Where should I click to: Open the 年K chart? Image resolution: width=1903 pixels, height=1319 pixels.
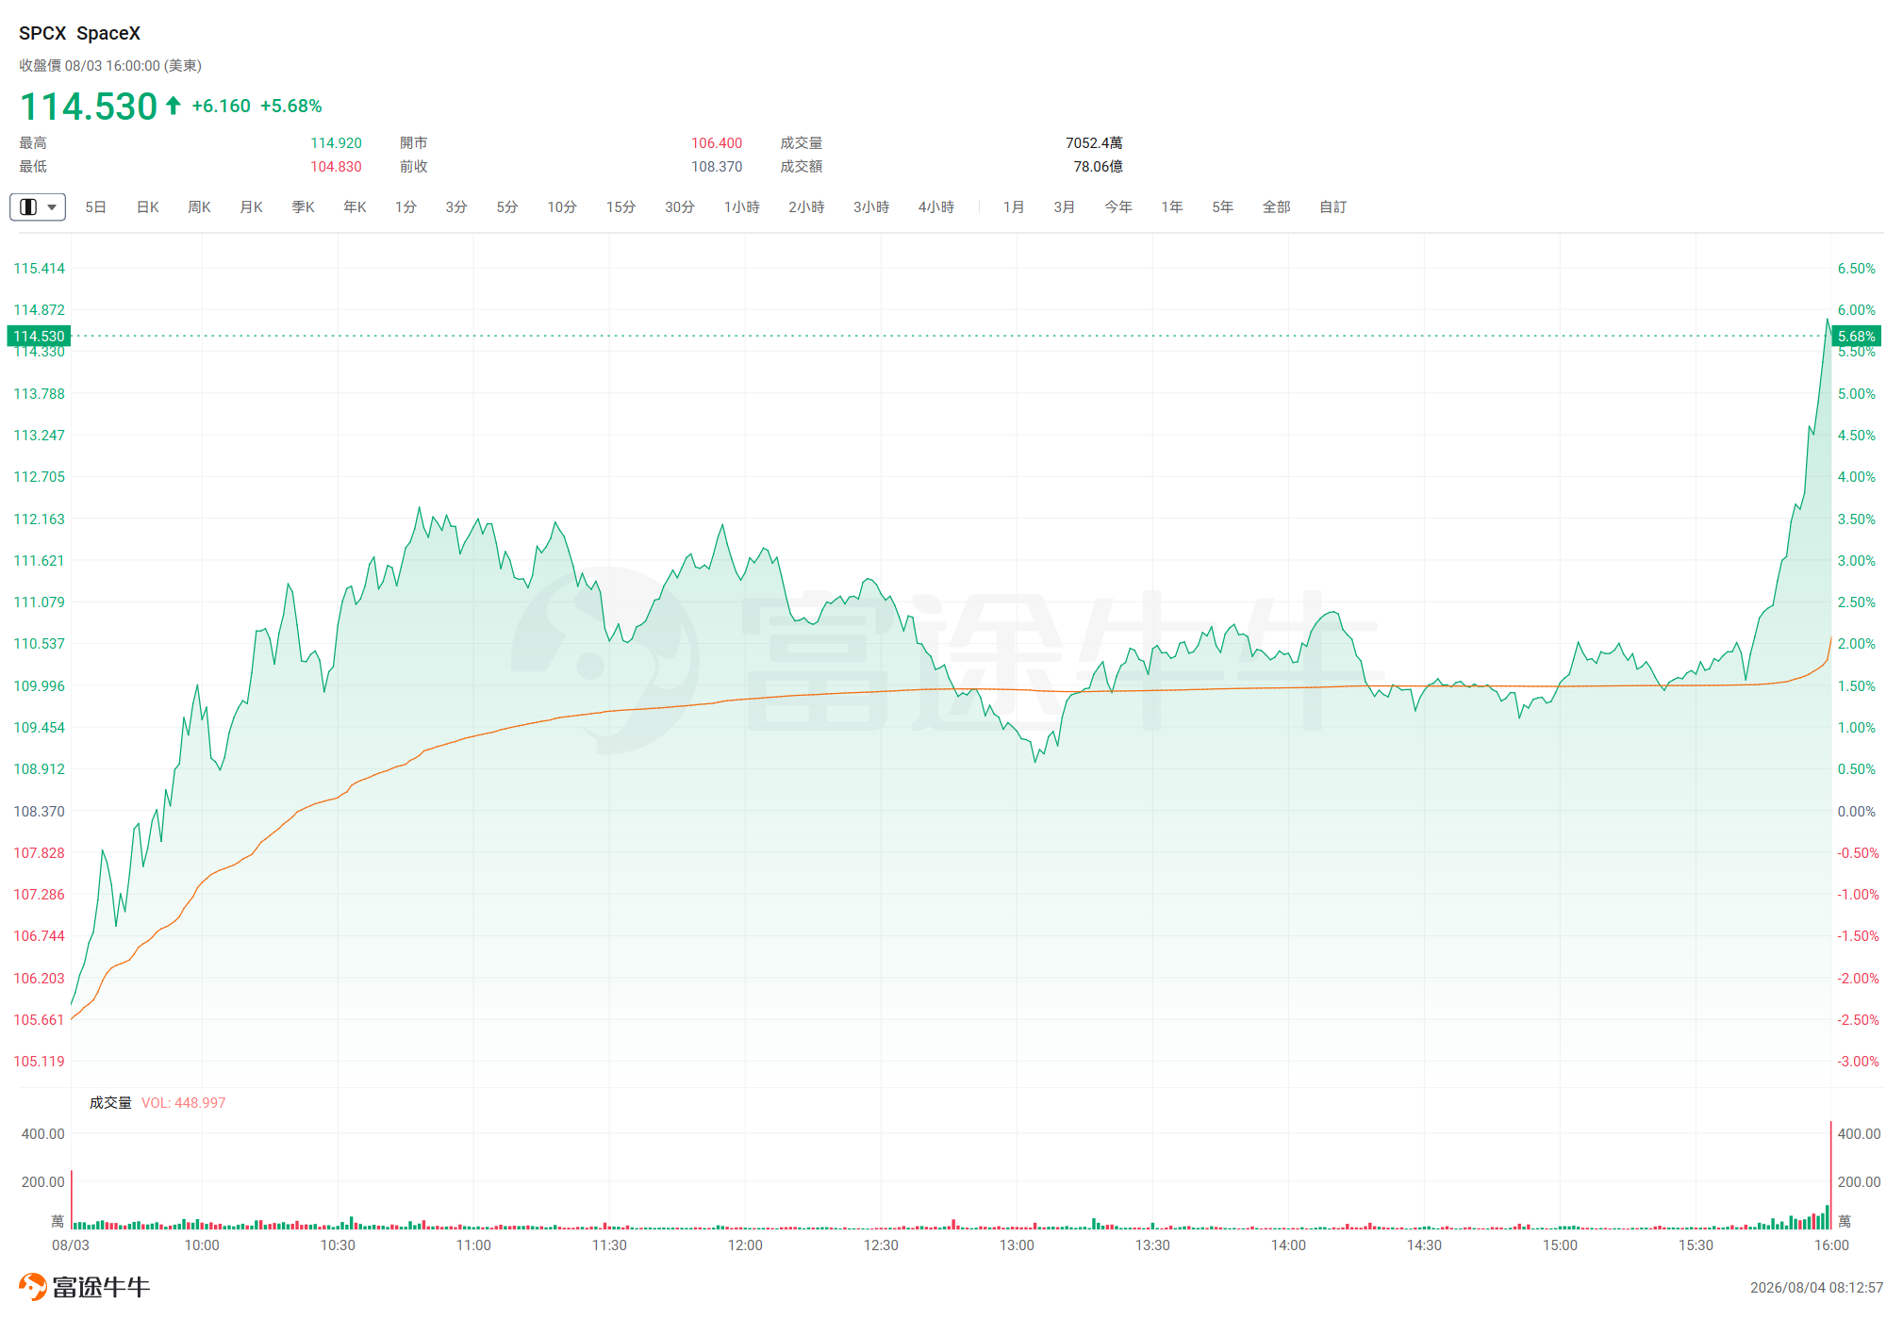click(355, 207)
